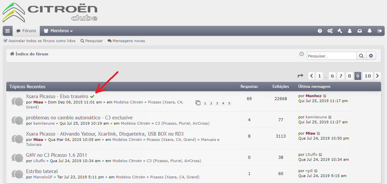Screen dimensions: 387x184
Task: Open the moderator panel gavel icon
Action: click(x=340, y=31)
